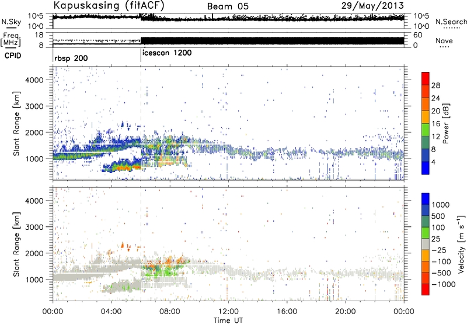Select the 'rbsp 200' CPID marker
467x324 pixels.
tap(71, 58)
